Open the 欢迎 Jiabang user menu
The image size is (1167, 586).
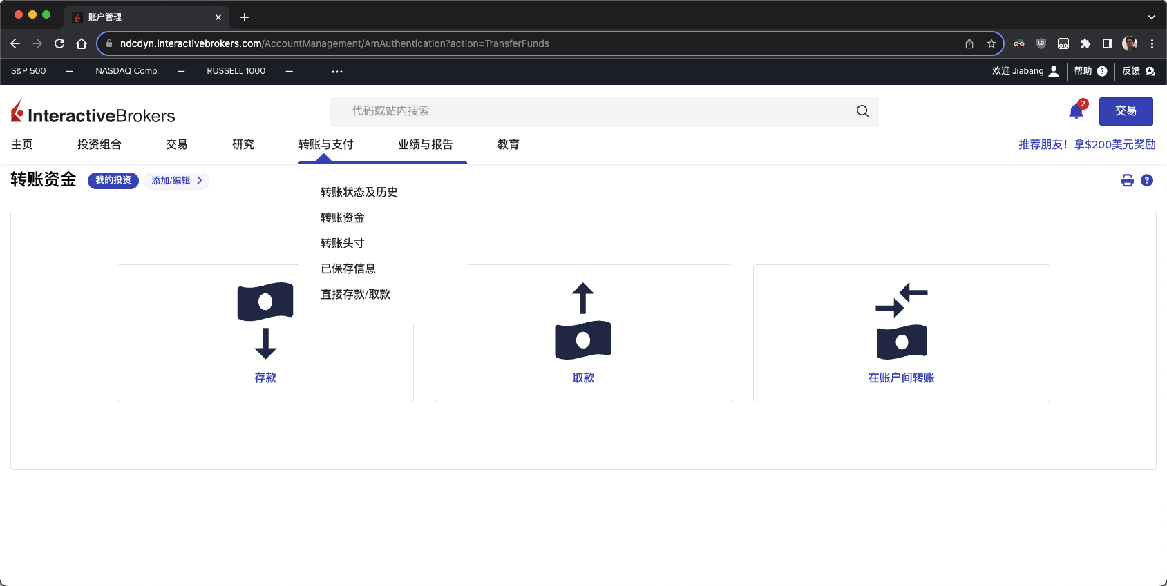[x=1025, y=71]
